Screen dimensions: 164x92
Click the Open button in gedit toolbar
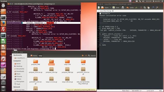click(x=105, y=8)
